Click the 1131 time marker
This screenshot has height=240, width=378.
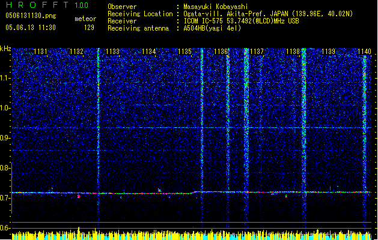point(40,52)
